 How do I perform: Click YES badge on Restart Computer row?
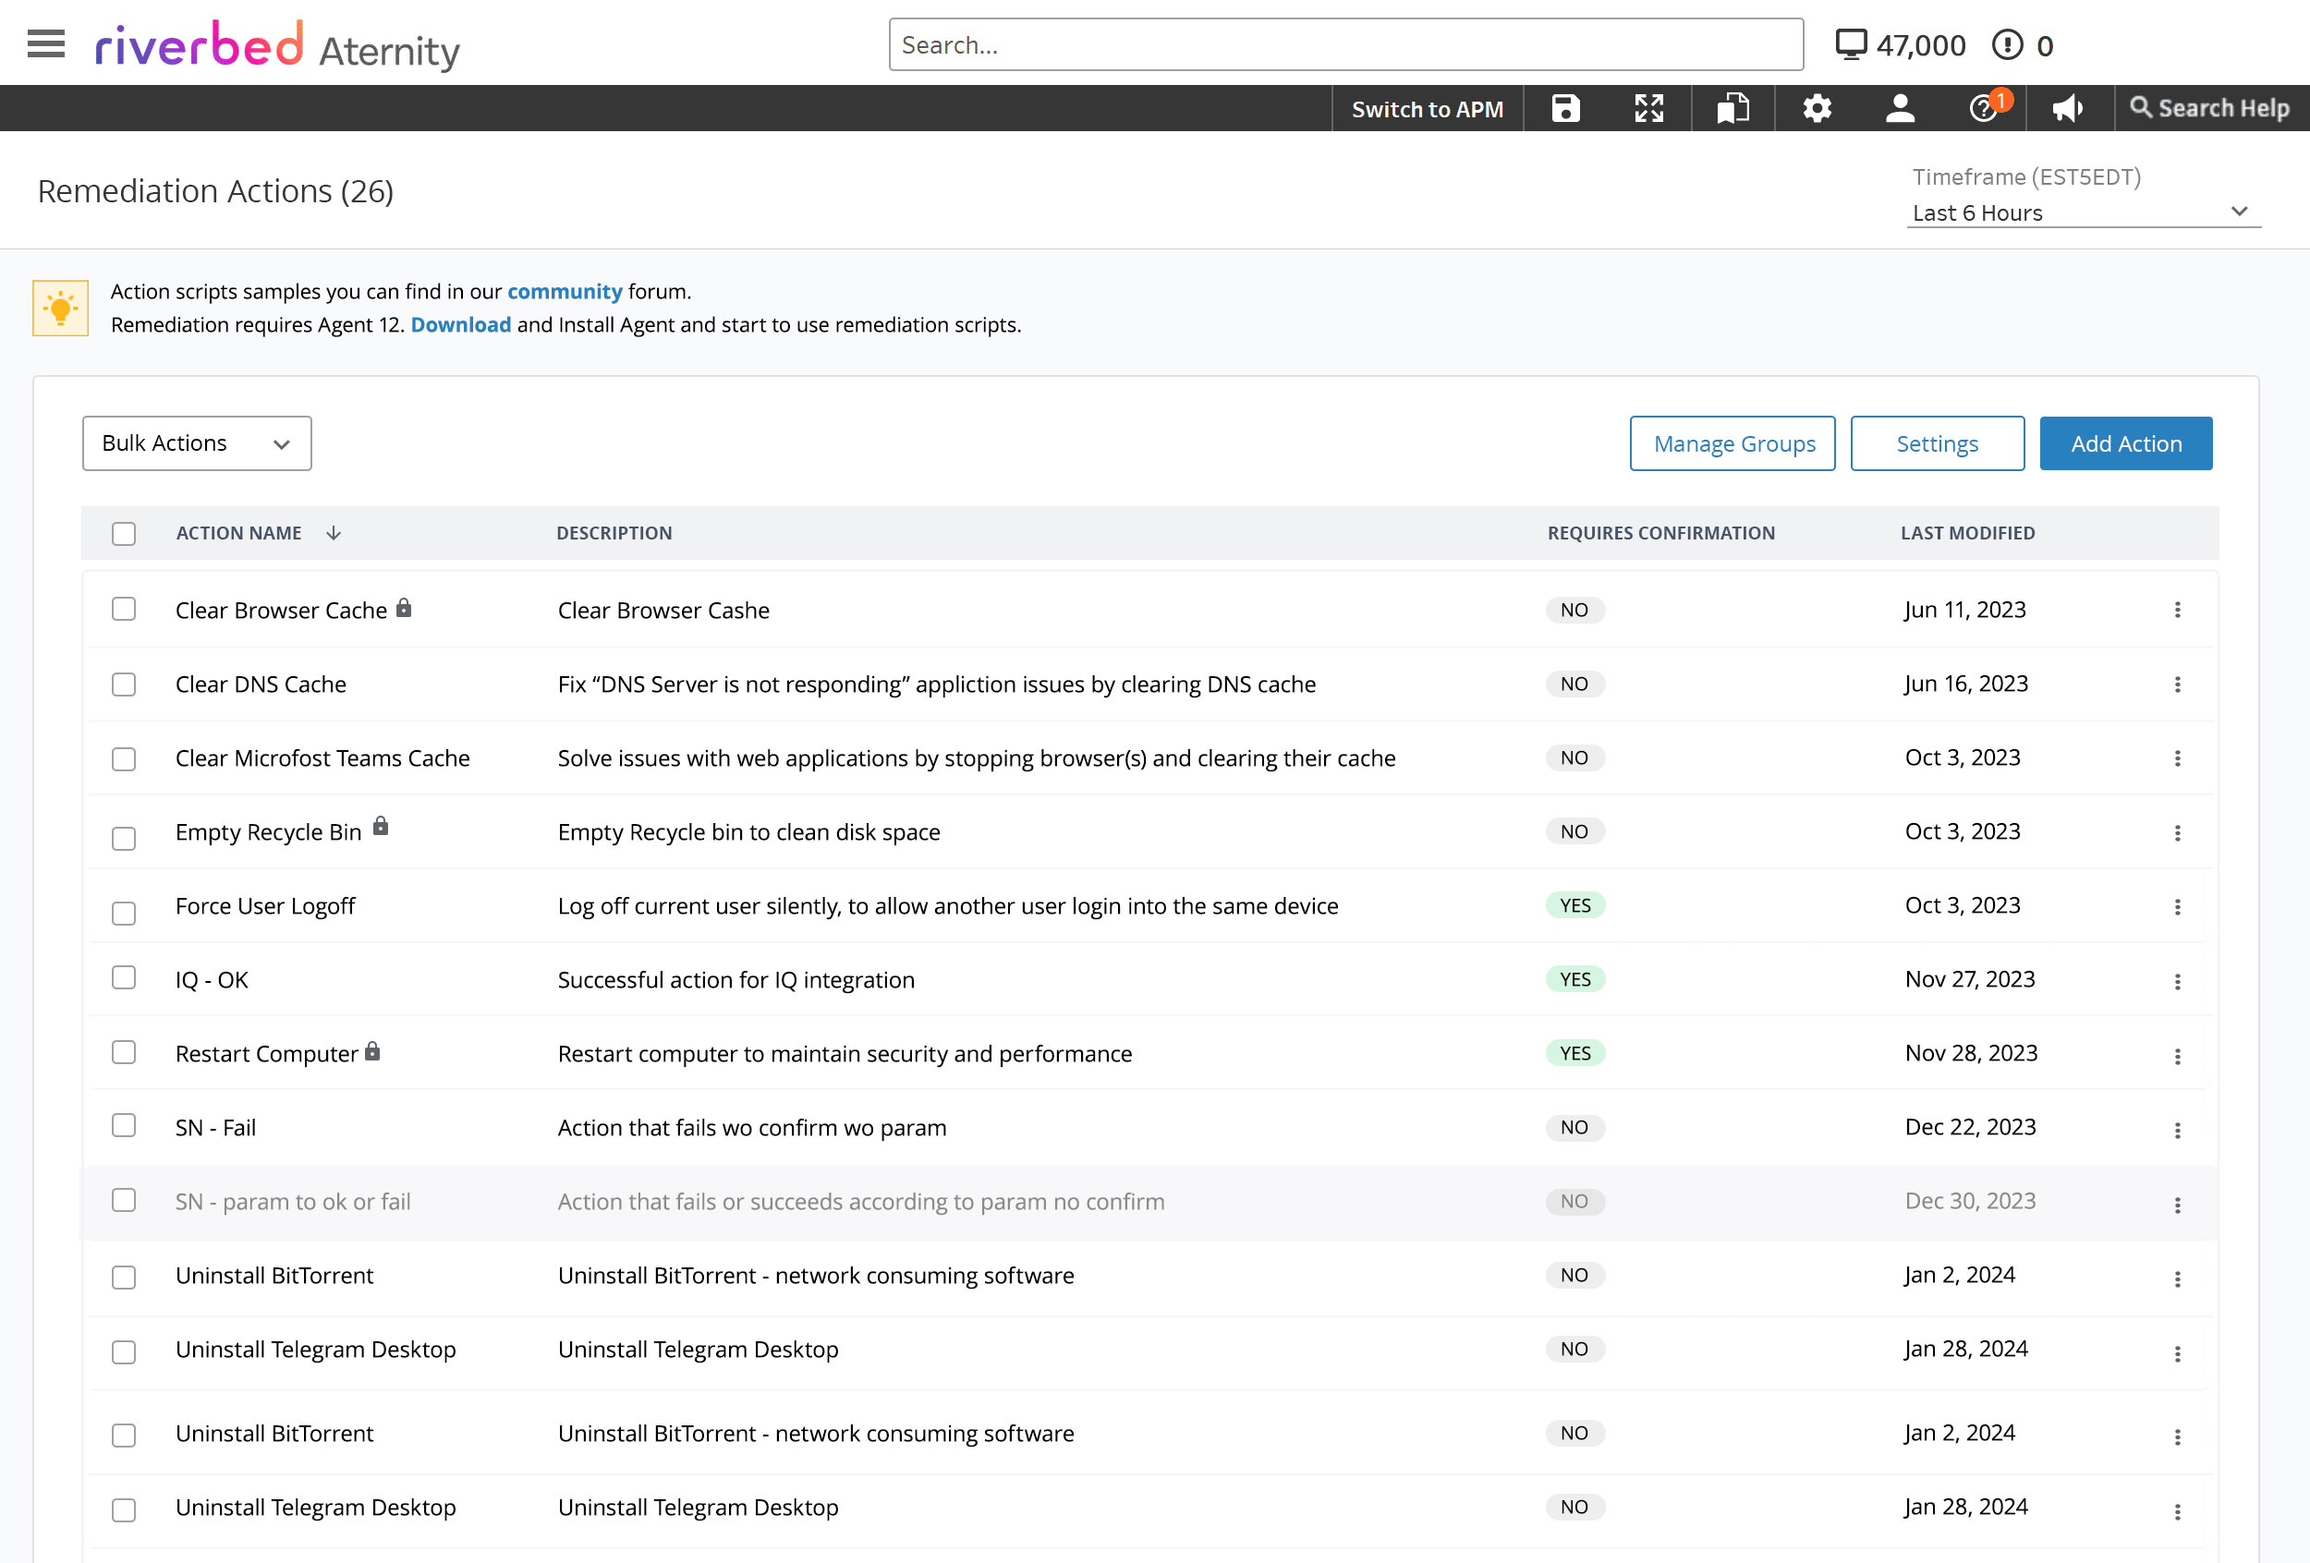(1574, 1053)
